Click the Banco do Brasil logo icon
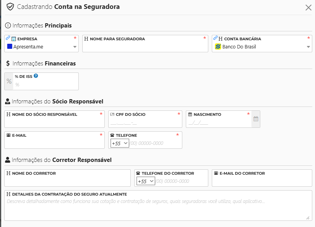This screenshot has height=227, width=315. tap(218, 47)
